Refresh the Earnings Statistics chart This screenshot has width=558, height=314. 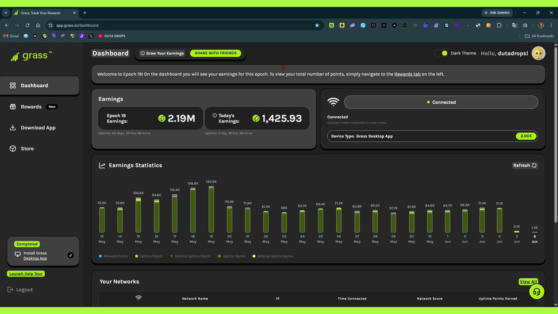click(x=525, y=165)
